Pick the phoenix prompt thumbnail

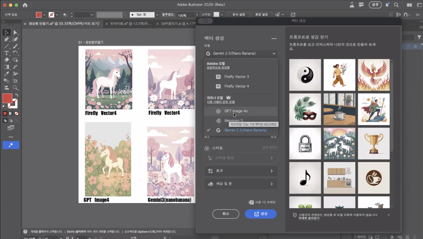pos(374,75)
